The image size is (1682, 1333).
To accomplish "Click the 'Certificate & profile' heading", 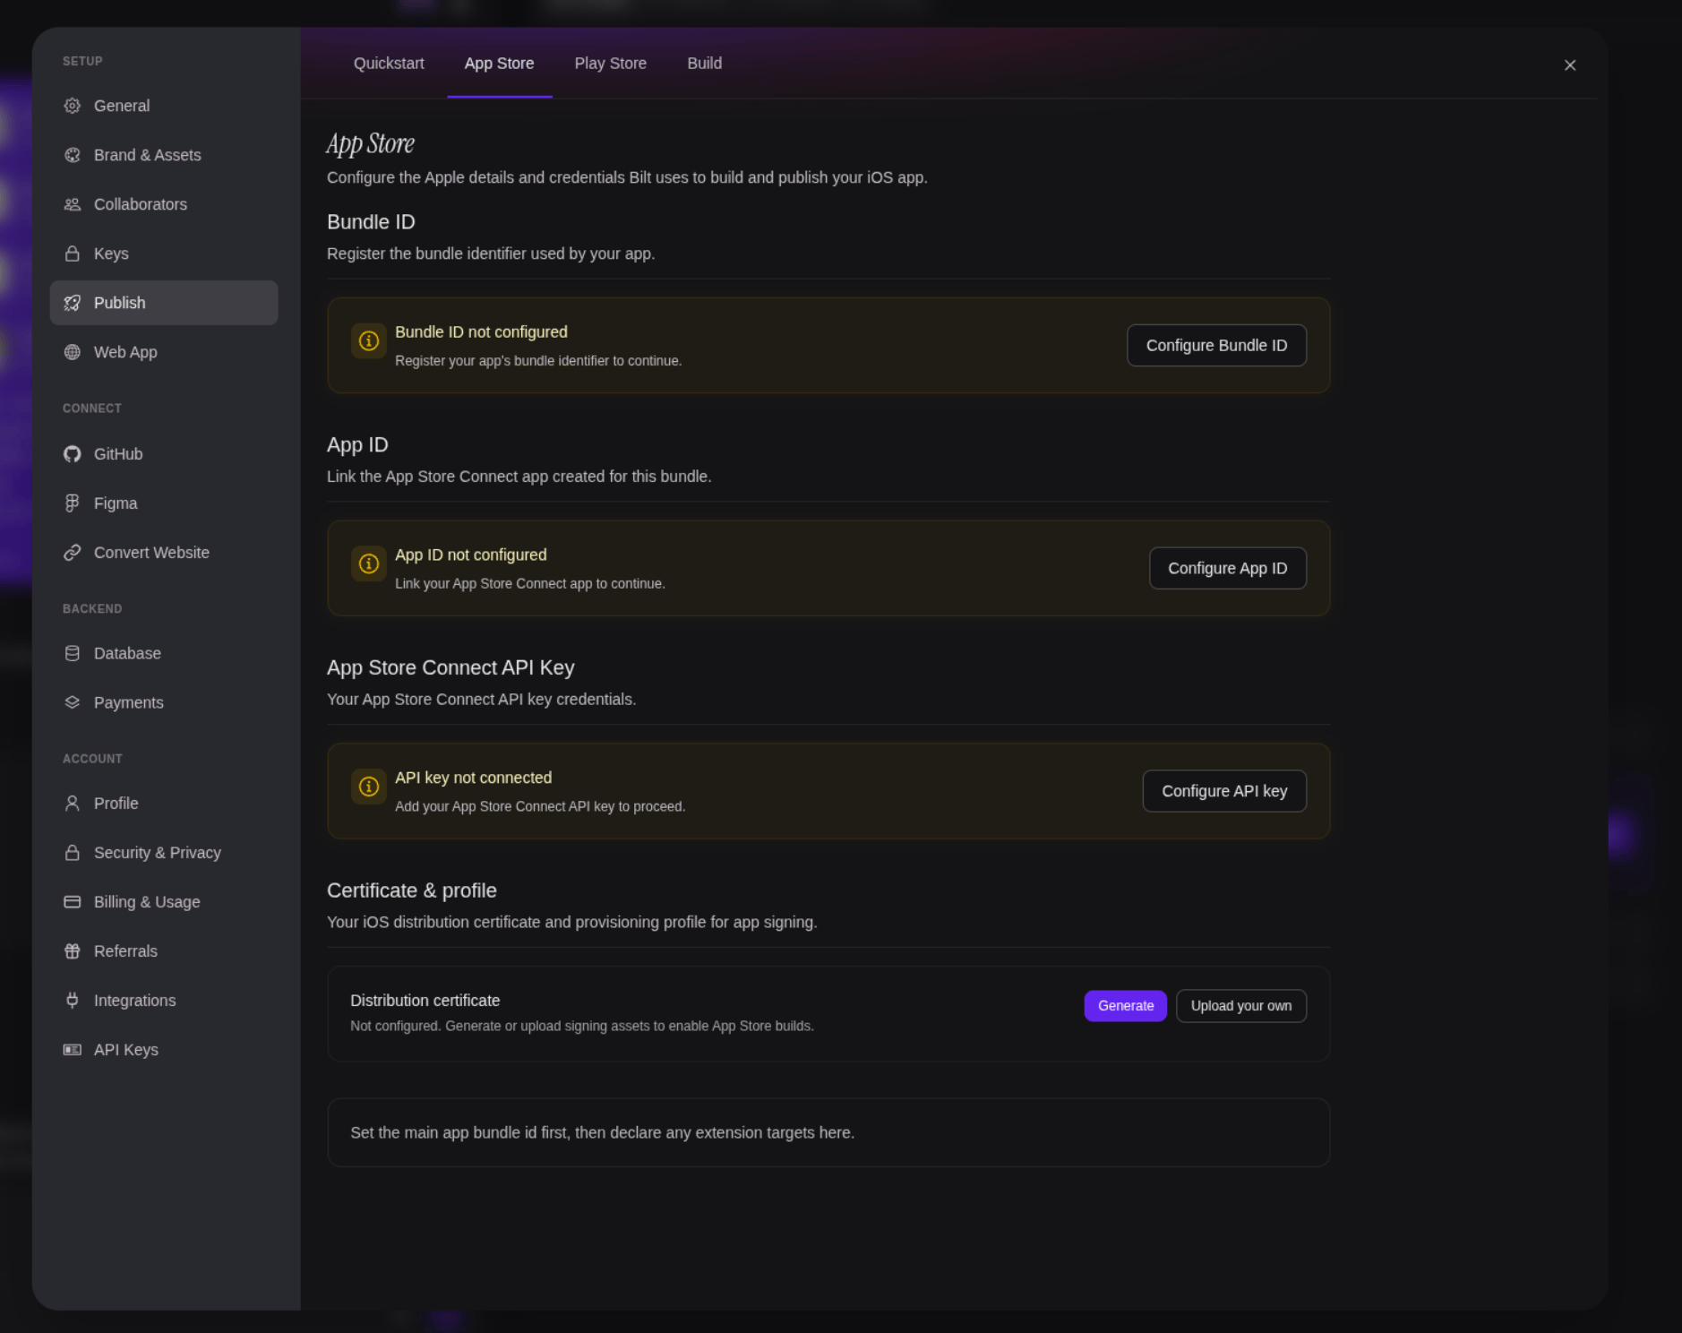I will coord(412,890).
